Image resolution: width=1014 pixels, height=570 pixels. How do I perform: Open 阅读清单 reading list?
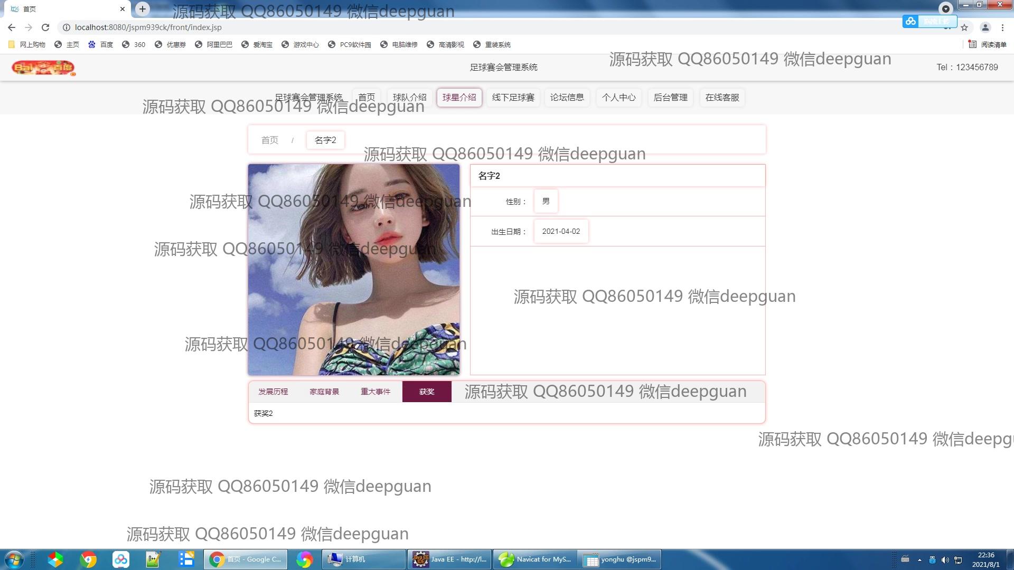tap(987, 44)
